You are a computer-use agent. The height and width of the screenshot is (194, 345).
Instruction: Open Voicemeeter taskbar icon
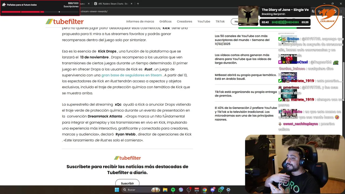tap(197, 190)
